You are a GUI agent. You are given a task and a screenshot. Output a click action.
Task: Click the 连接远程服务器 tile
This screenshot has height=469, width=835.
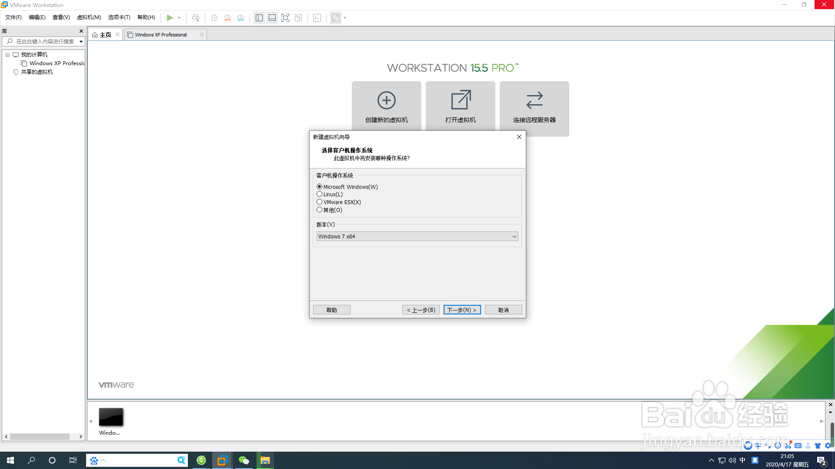pos(534,109)
